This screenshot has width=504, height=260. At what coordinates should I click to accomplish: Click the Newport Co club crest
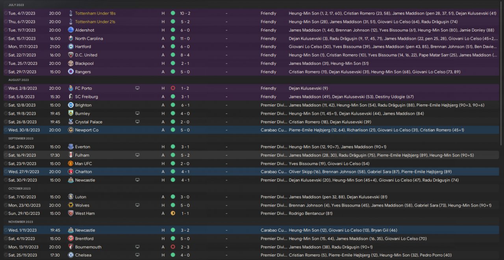click(x=71, y=130)
